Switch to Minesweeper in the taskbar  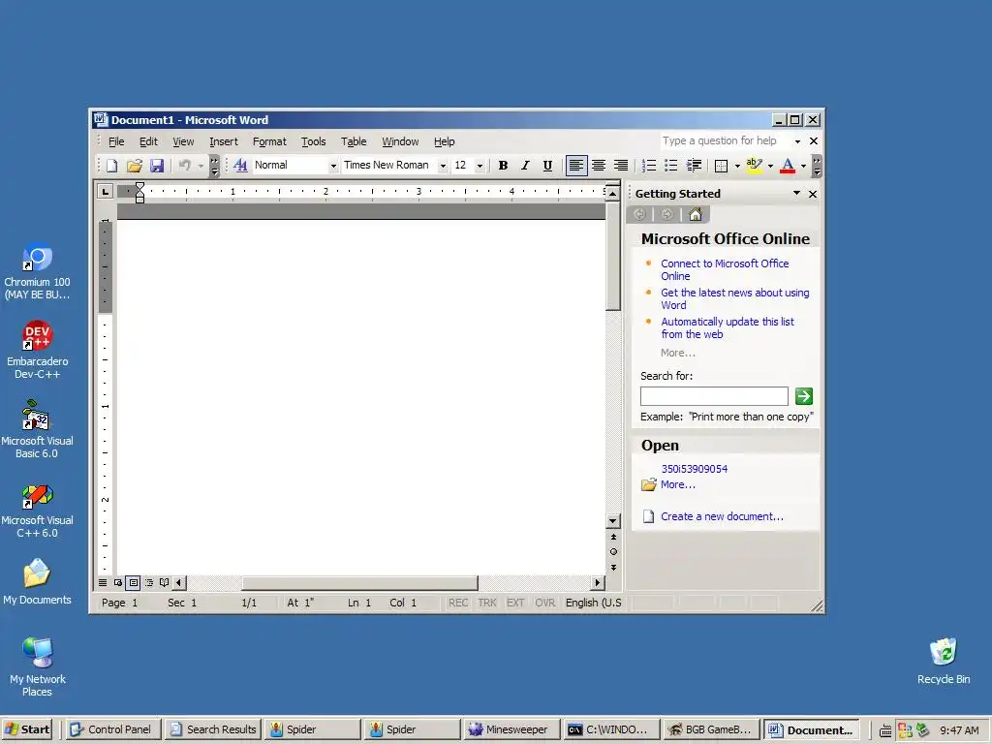[x=512, y=729]
